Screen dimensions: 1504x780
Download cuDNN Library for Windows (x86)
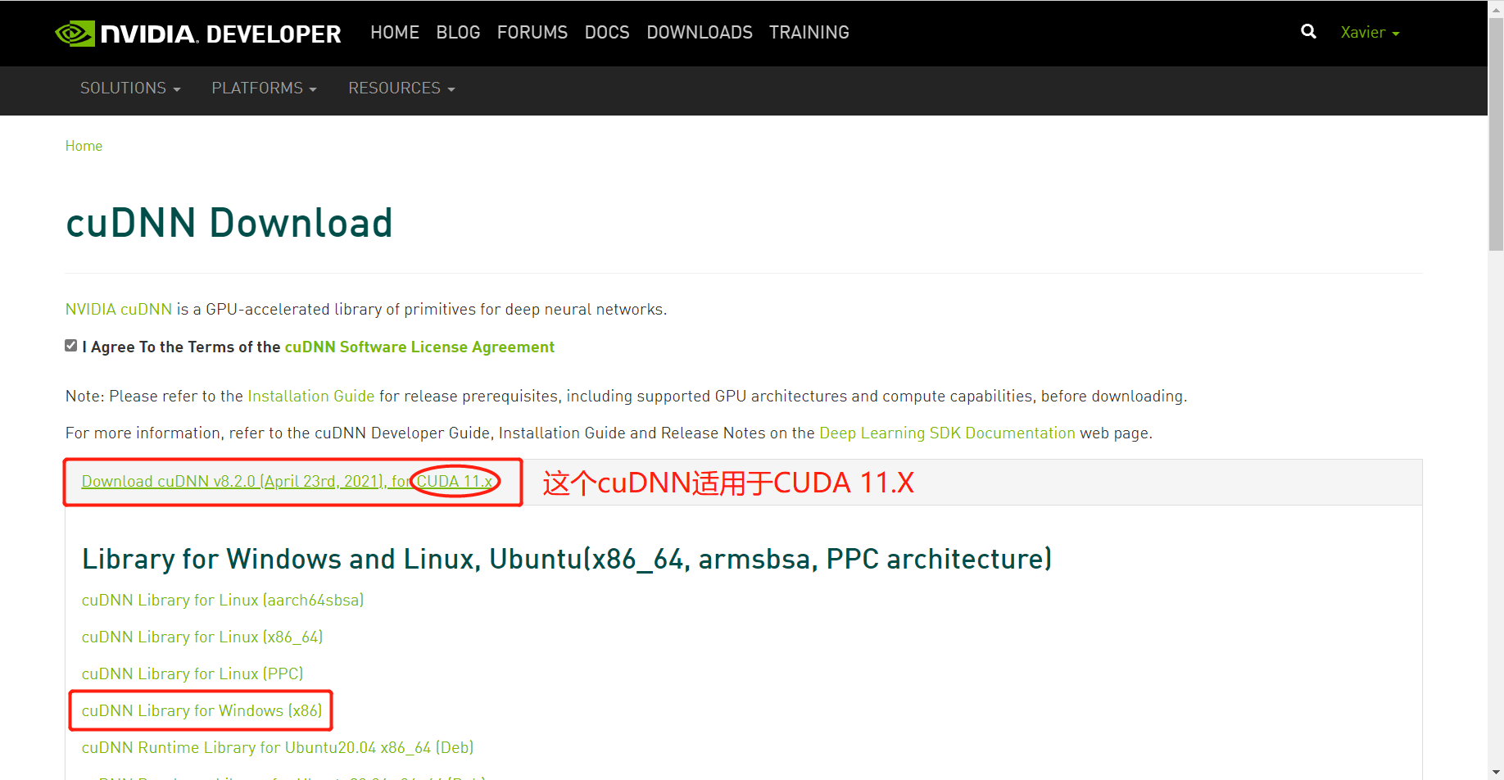[x=202, y=711]
